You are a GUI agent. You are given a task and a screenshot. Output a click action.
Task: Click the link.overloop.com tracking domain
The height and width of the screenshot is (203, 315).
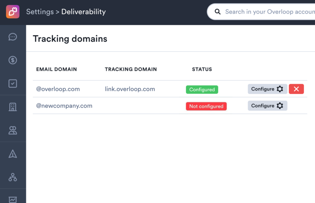tap(130, 89)
